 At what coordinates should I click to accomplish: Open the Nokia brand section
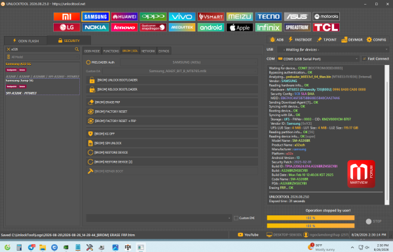click(96, 28)
